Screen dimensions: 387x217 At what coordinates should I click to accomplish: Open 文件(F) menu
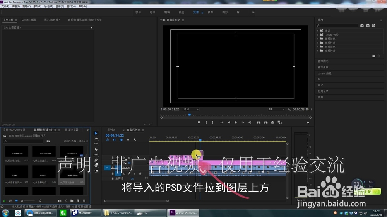click(x=5, y=7)
